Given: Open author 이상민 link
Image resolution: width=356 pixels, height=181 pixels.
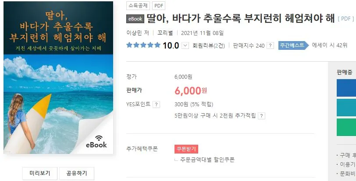Looking at the screenshot, I should [x=134, y=33].
